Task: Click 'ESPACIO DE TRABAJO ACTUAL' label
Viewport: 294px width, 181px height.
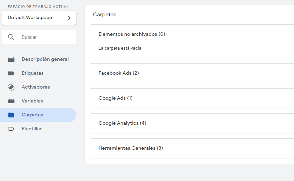Action: [x=38, y=7]
